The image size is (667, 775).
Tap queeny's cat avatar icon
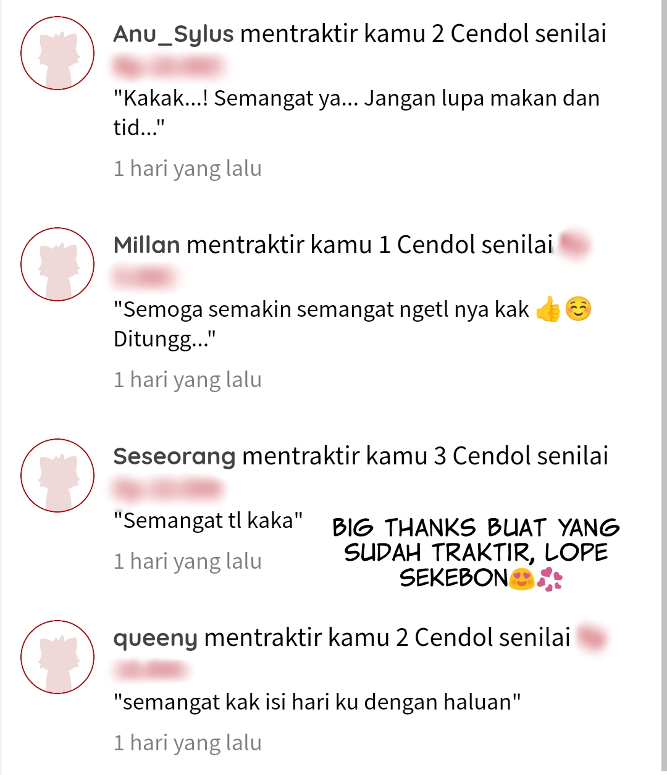coord(57,657)
